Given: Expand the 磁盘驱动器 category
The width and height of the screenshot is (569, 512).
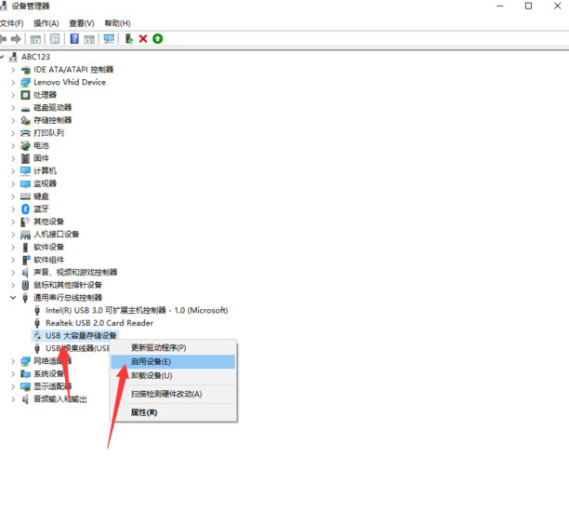Looking at the screenshot, I should [13, 107].
